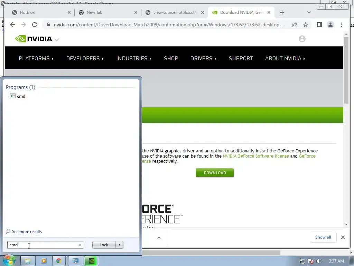Open the SHOP link in navigation
Viewport: 354px width, 266px height.
(171, 58)
